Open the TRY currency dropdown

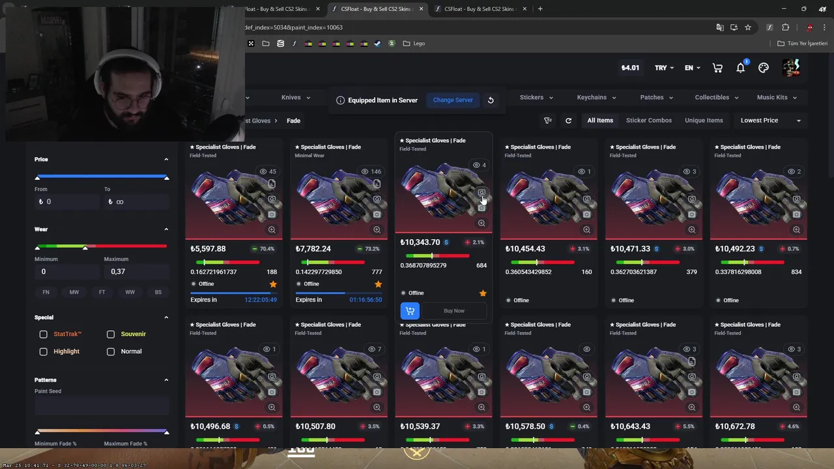[x=664, y=68]
